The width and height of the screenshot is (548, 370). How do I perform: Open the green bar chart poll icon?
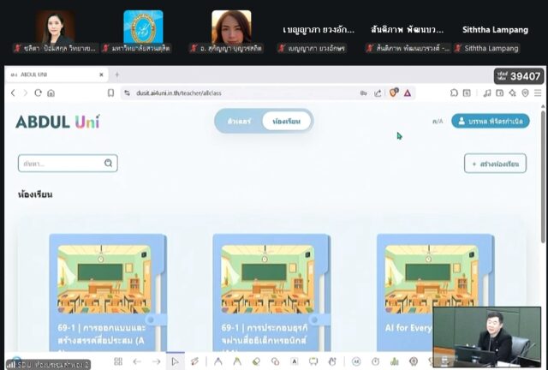[x=395, y=361]
